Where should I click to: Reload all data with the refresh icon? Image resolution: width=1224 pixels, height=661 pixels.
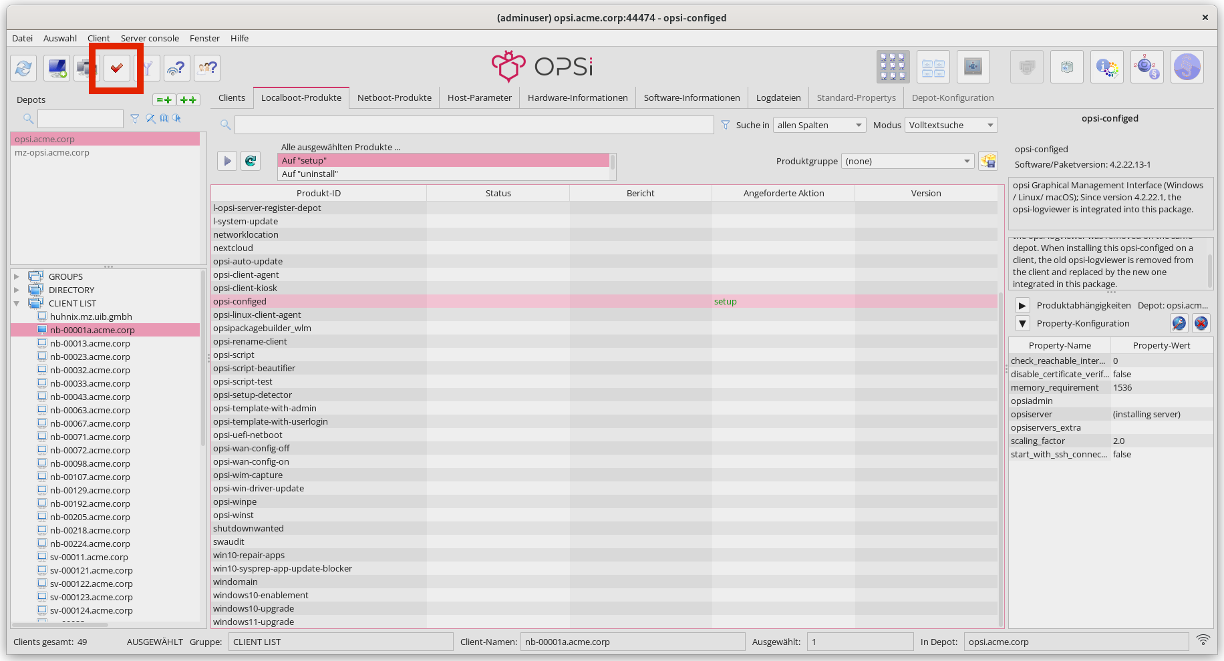click(x=23, y=68)
